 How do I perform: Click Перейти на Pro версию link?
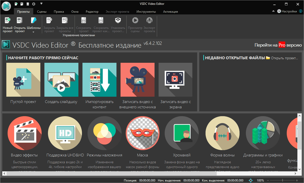point(278,45)
